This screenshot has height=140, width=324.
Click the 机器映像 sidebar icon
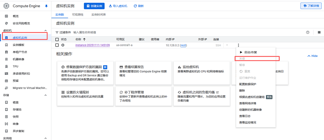click(6, 59)
